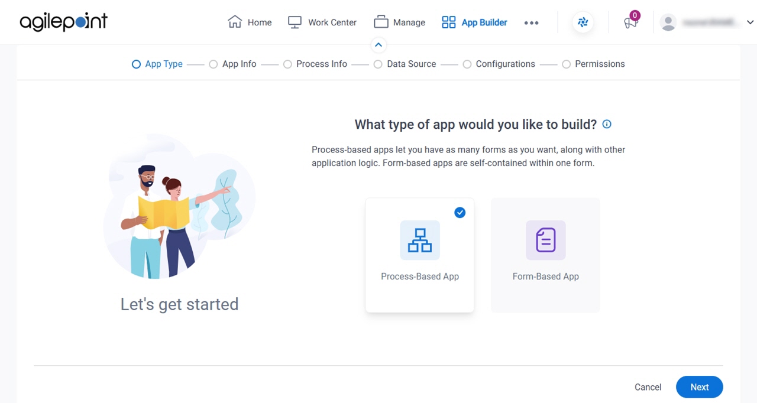Screen dimensions: 757x403
Task: Go to the App Type step label
Action: 164,64
